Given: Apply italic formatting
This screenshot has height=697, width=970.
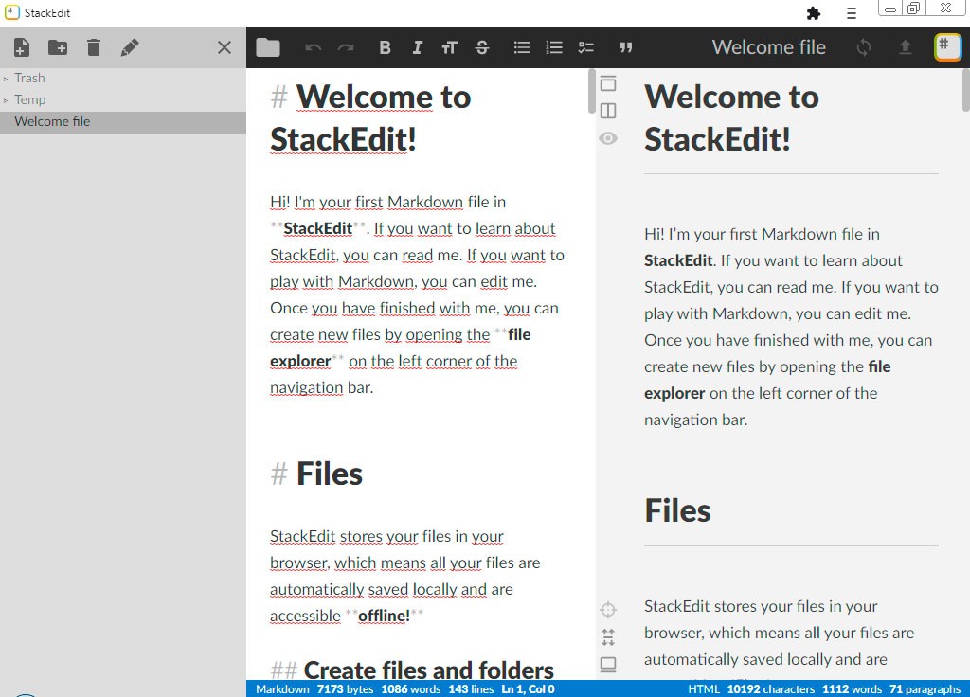Looking at the screenshot, I should (418, 47).
